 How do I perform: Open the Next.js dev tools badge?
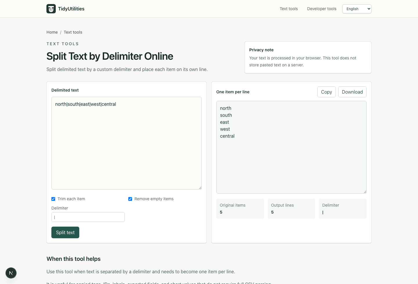(11, 273)
